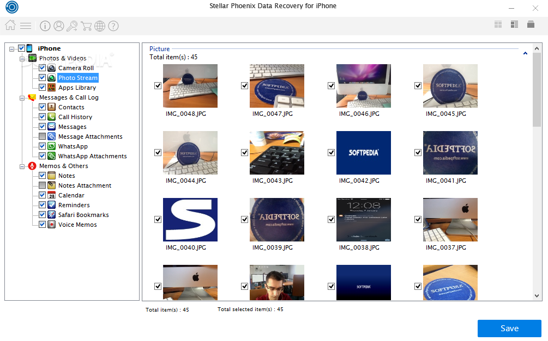Screen dimensions: 548x341
Task: Click the Apps Library icon
Action: 51,88
